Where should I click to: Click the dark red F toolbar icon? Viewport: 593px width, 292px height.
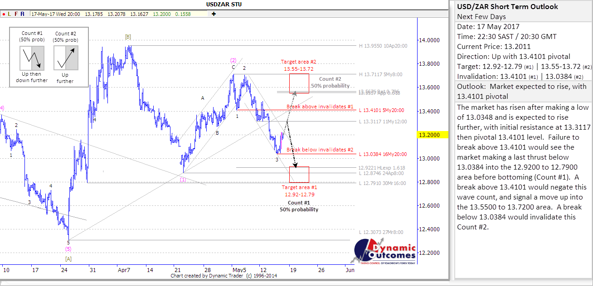pyautogui.click(x=16, y=14)
